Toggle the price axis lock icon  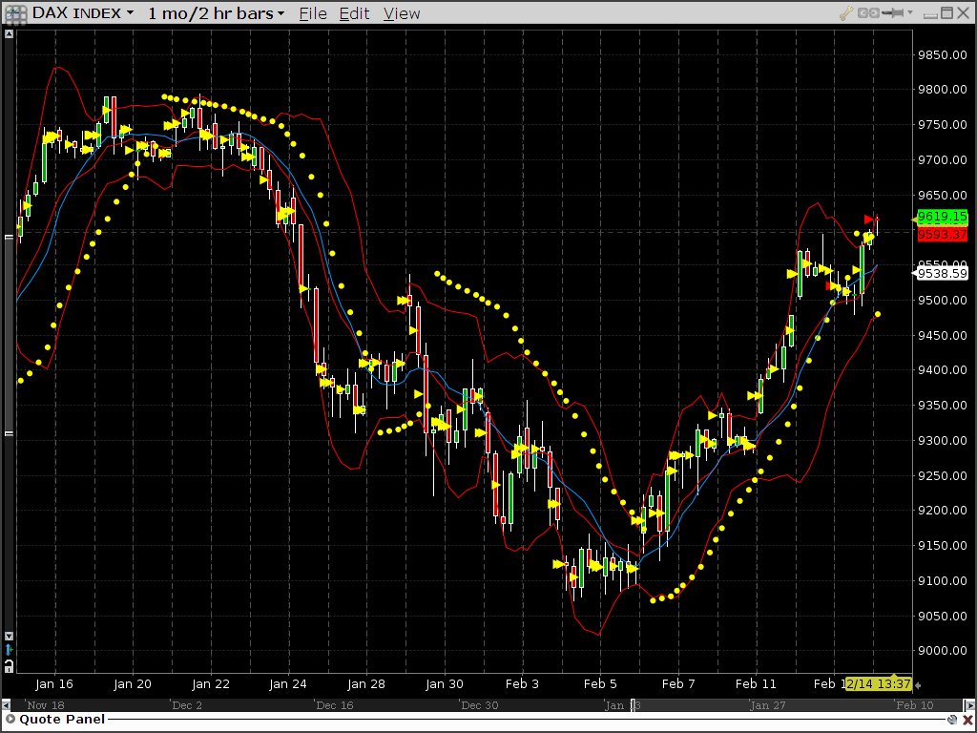click(9, 665)
